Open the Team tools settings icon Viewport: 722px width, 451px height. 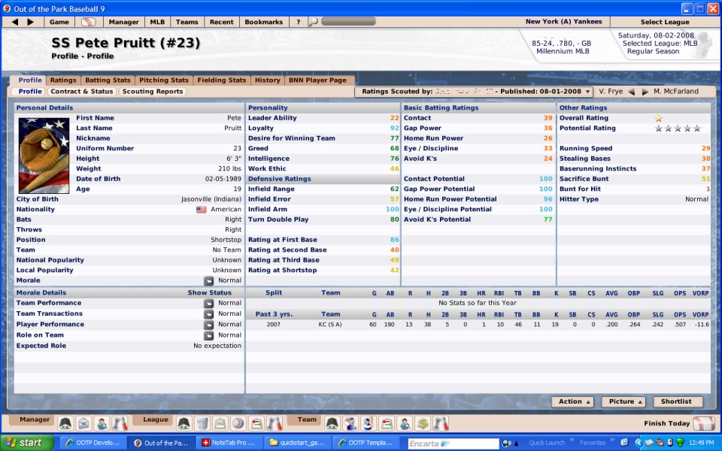click(x=441, y=423)
